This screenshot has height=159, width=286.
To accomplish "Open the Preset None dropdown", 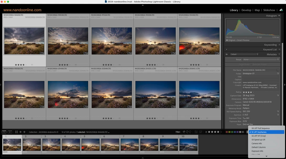I will (261, 60).
